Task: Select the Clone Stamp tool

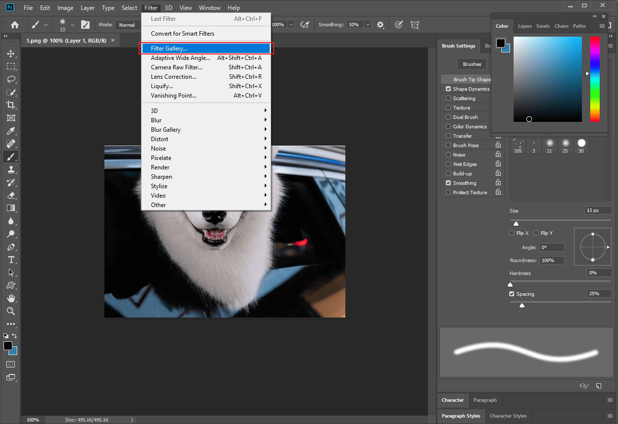Action: coord(11,169)
